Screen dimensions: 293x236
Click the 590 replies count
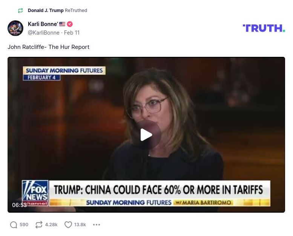click(x=24, y=225)
